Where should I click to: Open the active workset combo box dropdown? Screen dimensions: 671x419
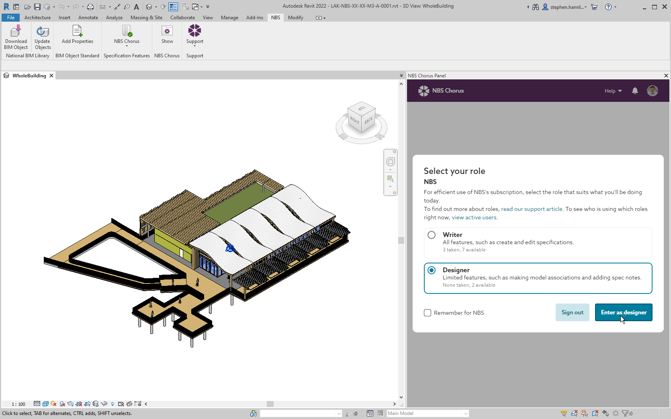pos(339,413)
